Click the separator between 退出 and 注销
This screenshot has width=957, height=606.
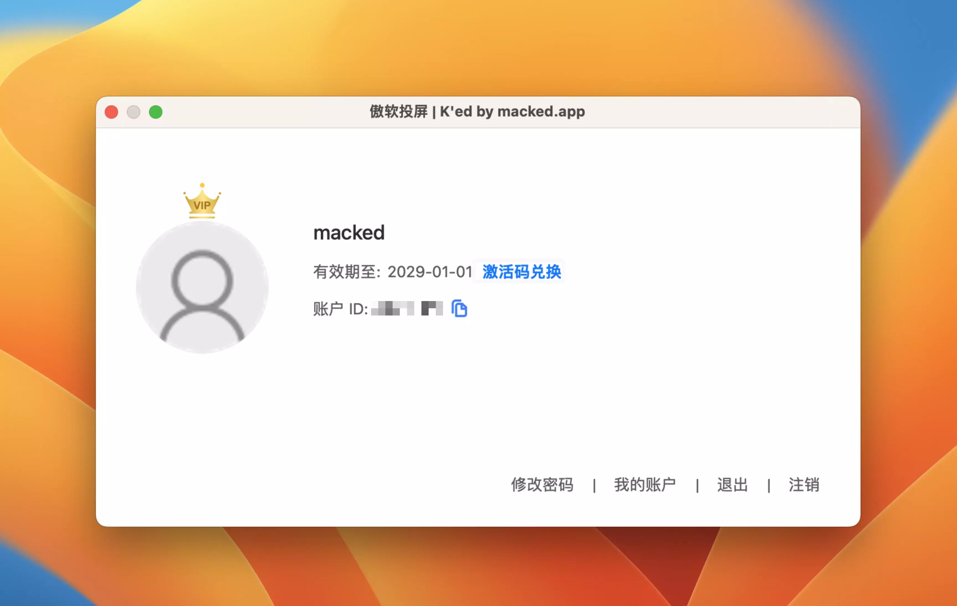[x=769, y=485]
